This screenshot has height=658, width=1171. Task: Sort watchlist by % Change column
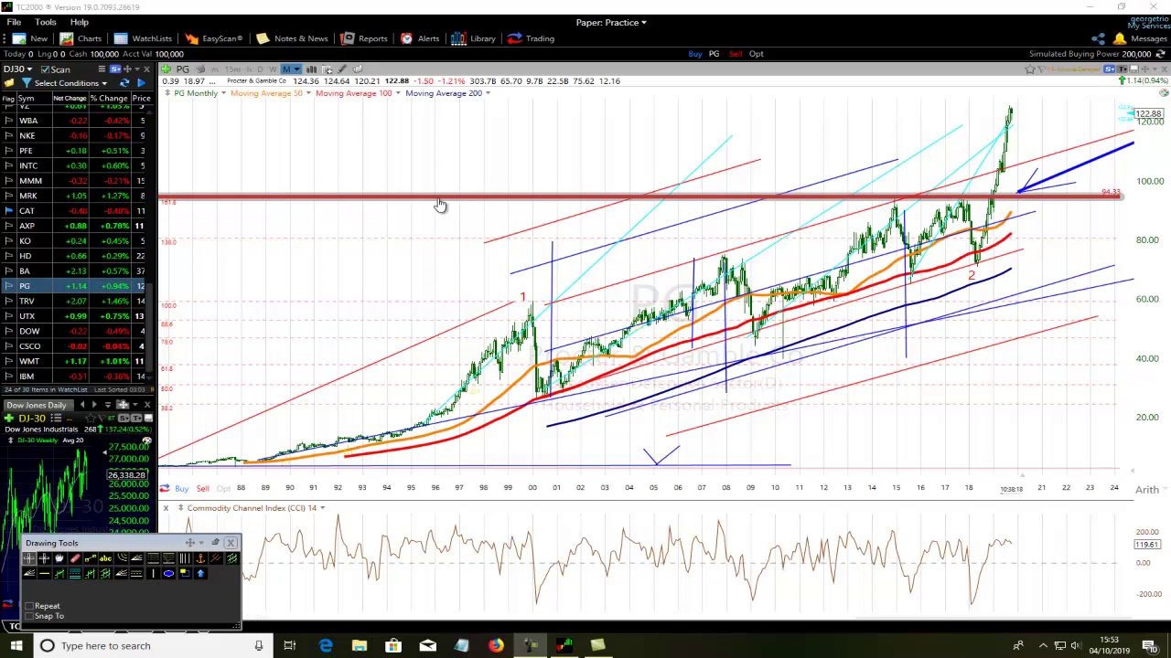(x=109, y=98)
